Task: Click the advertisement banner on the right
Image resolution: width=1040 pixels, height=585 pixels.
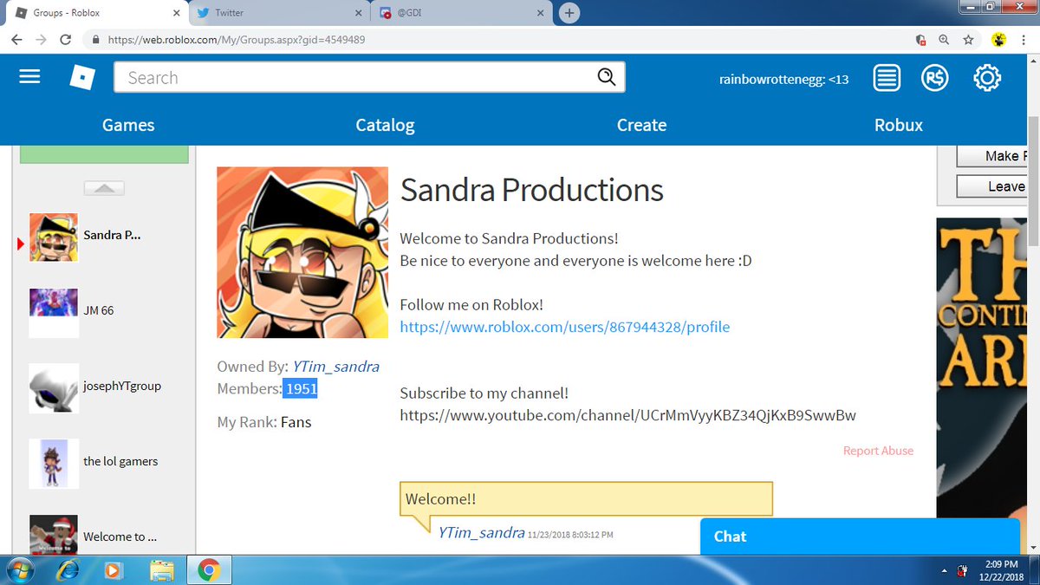Action: click(x=980, y=368)
